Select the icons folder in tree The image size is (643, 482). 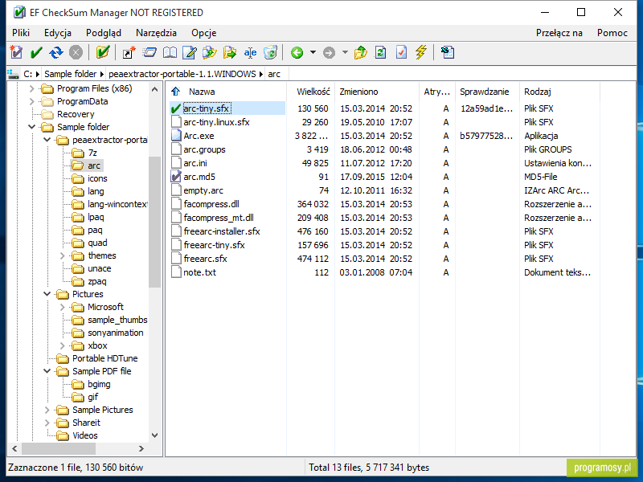point(97,178)
